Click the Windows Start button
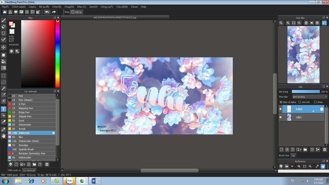Screen dimensions: 329x185 coord(5,181)
